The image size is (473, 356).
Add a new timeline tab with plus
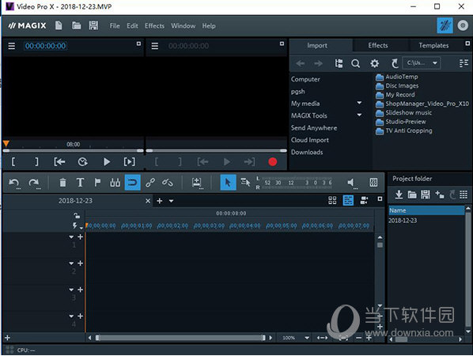click(x=160, y=201)
